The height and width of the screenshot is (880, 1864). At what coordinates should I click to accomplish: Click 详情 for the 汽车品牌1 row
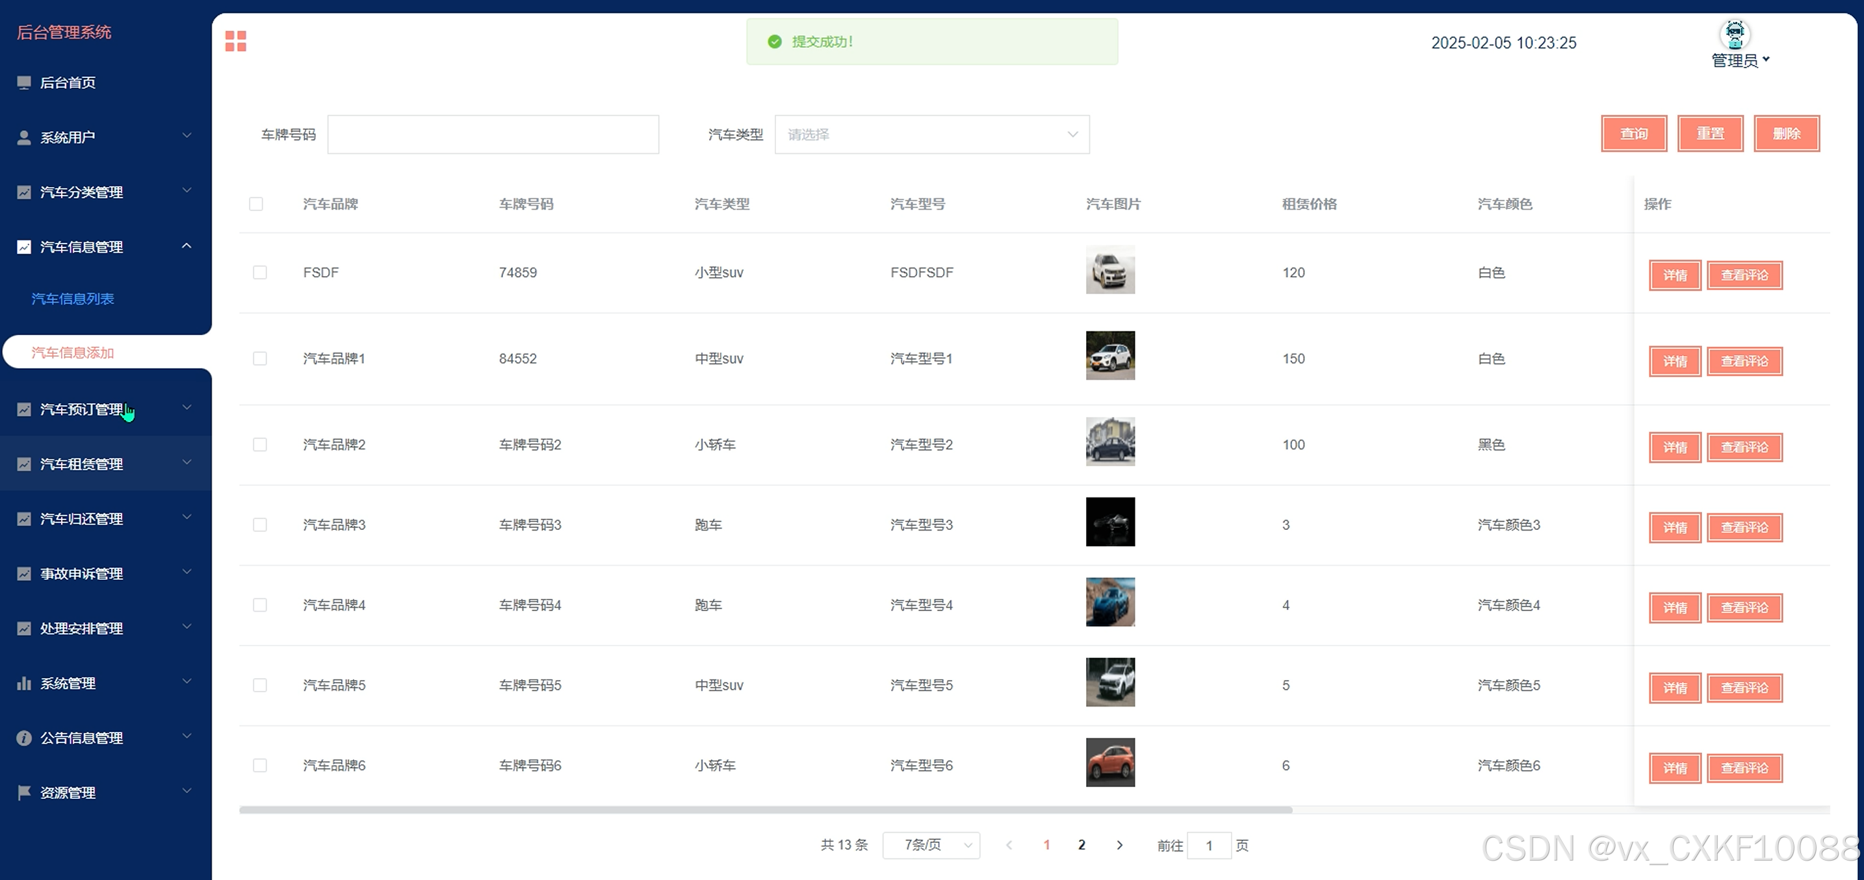1674,361
